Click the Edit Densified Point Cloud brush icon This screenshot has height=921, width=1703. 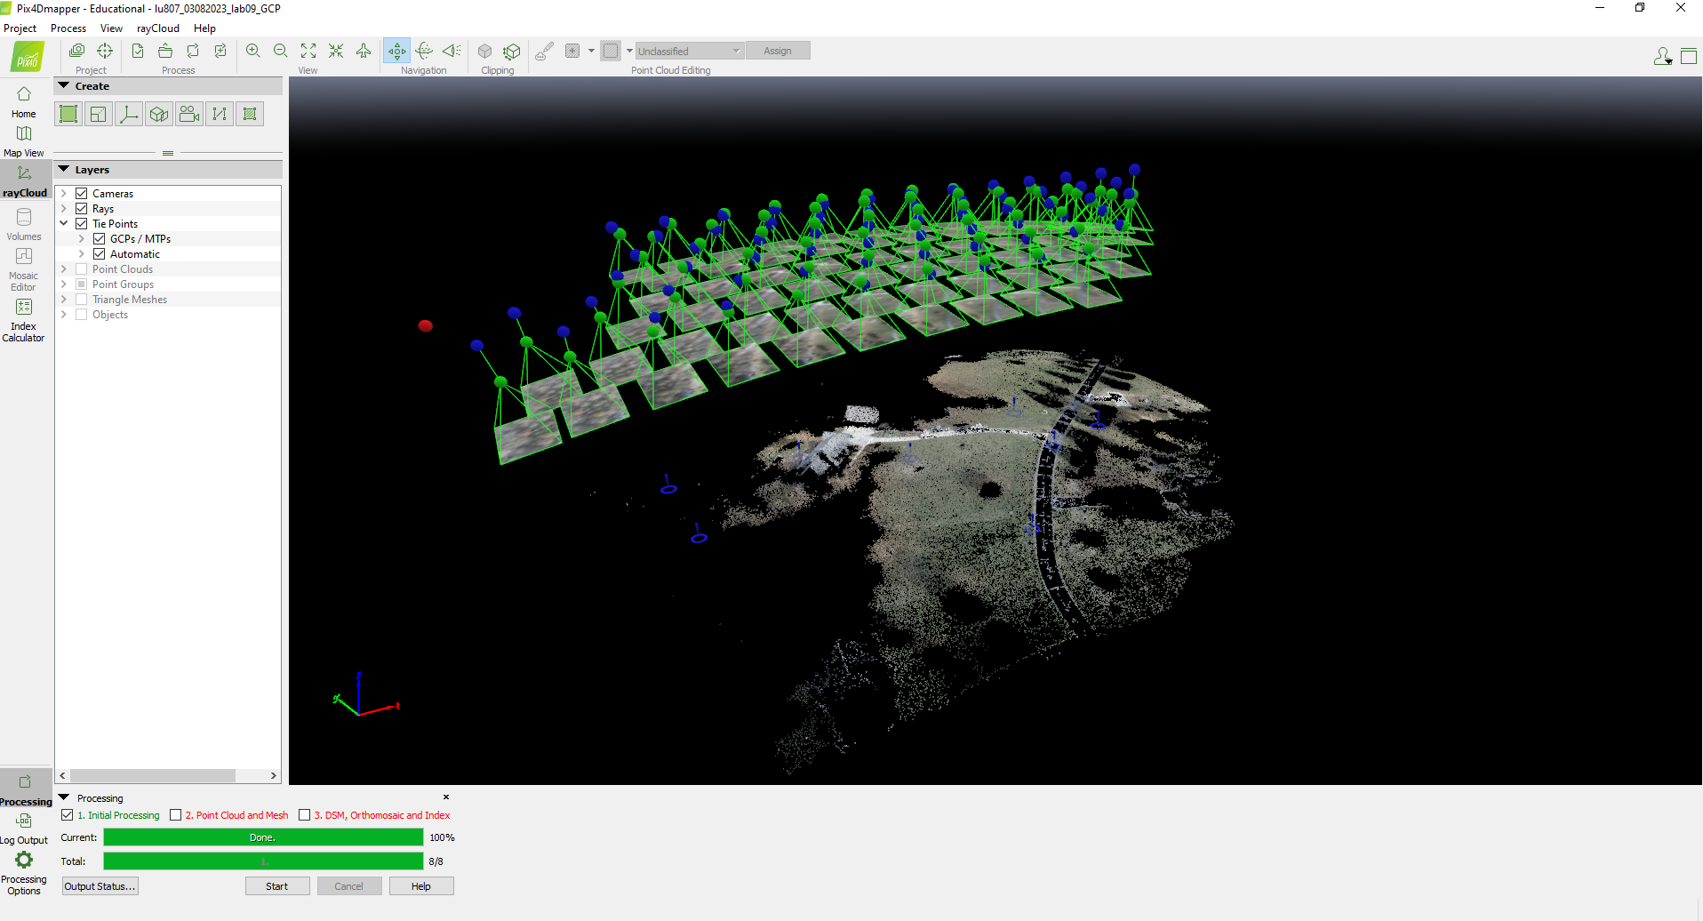click(544, 51)
